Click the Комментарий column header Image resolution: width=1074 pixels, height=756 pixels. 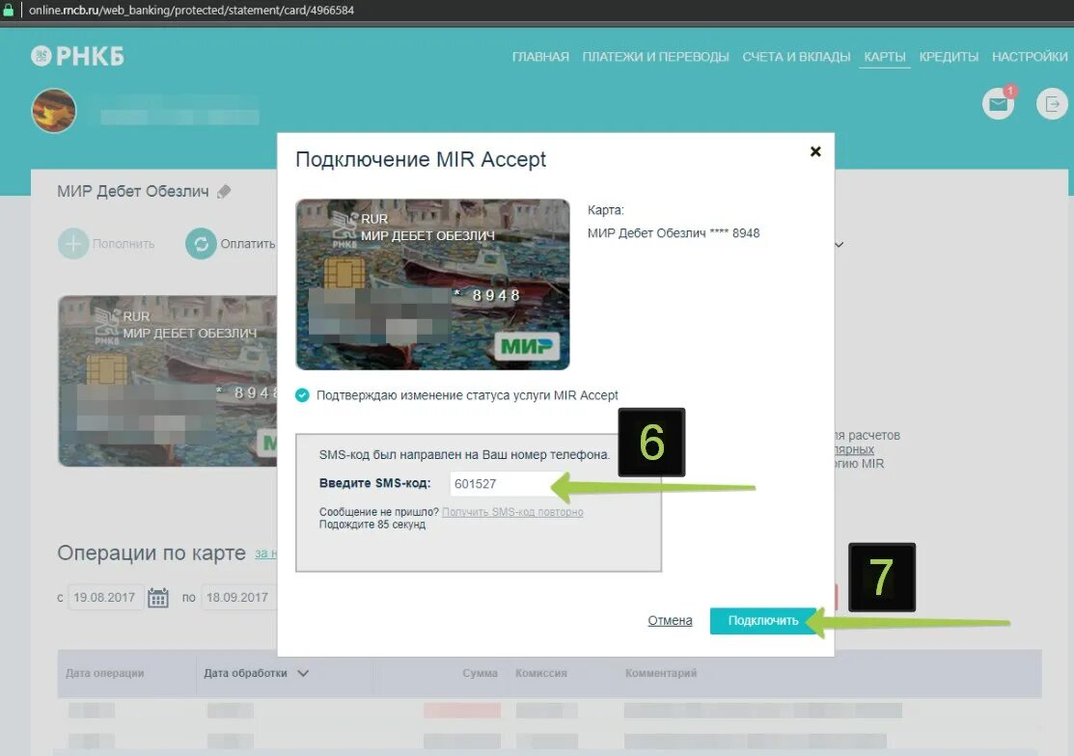[x=661, y=673]
